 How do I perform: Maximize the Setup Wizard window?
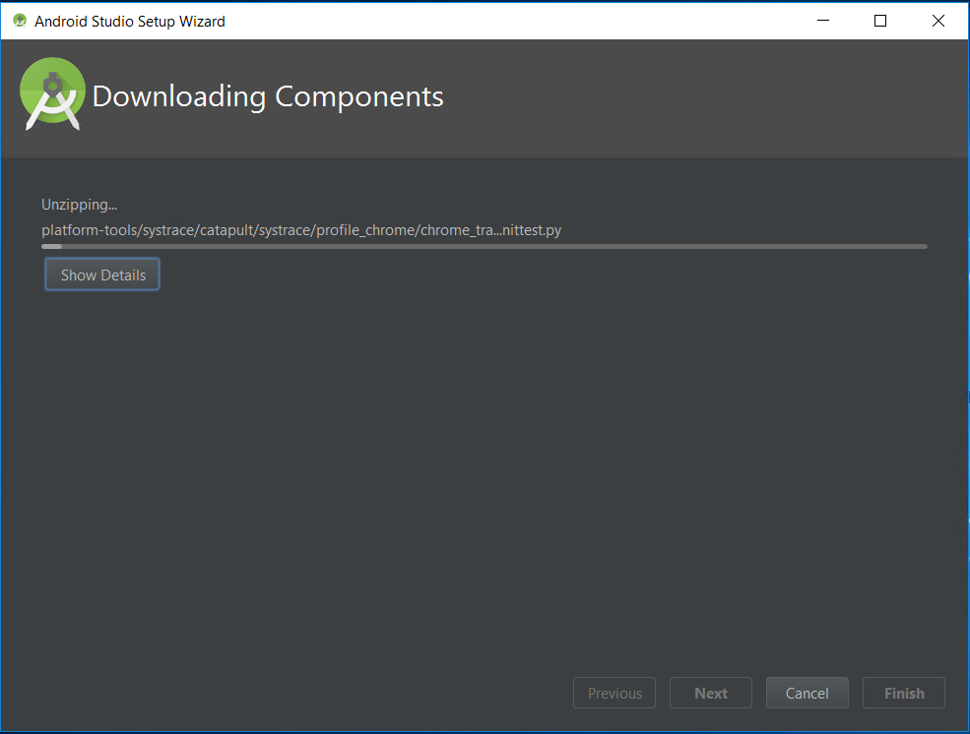pos(880,21)
